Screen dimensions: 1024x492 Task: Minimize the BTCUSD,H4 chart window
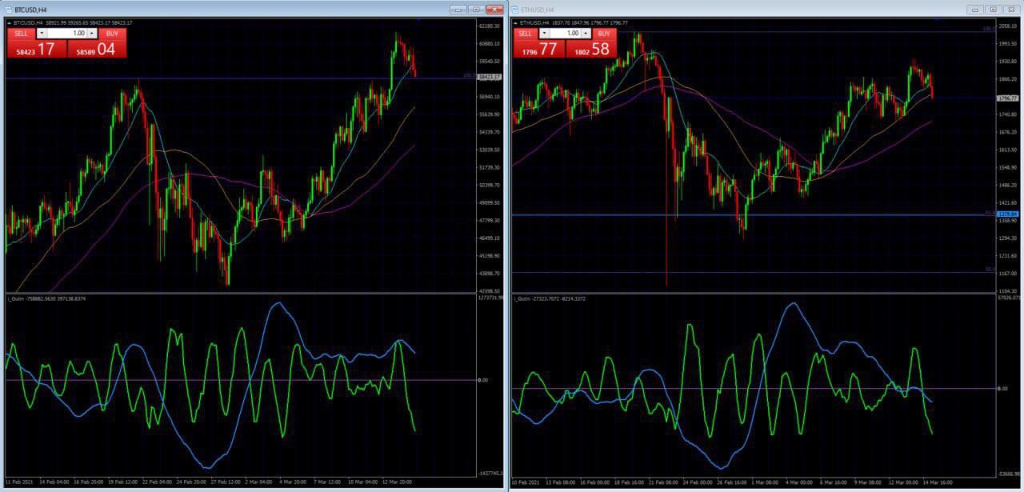pyautogui.click(x=458, y=10)
